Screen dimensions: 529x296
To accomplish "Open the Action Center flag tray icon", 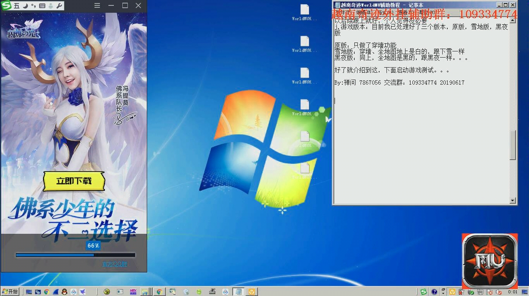I will tap(490, 292).
